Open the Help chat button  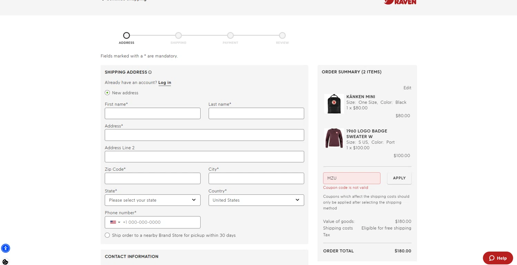click(x=498, y=258)
